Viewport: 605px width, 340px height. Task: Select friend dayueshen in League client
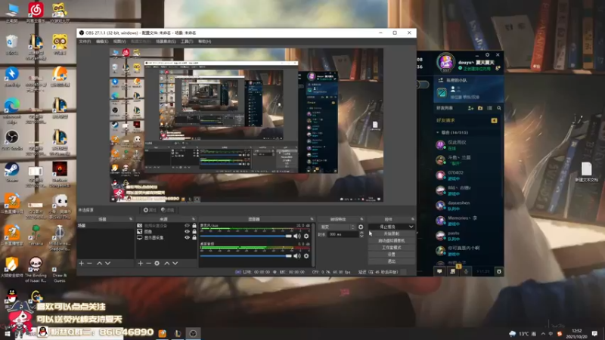coord(468,206)
